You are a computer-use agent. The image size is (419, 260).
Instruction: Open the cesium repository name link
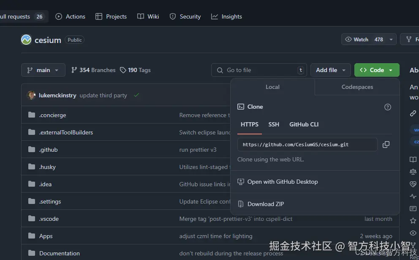[48, 40]
